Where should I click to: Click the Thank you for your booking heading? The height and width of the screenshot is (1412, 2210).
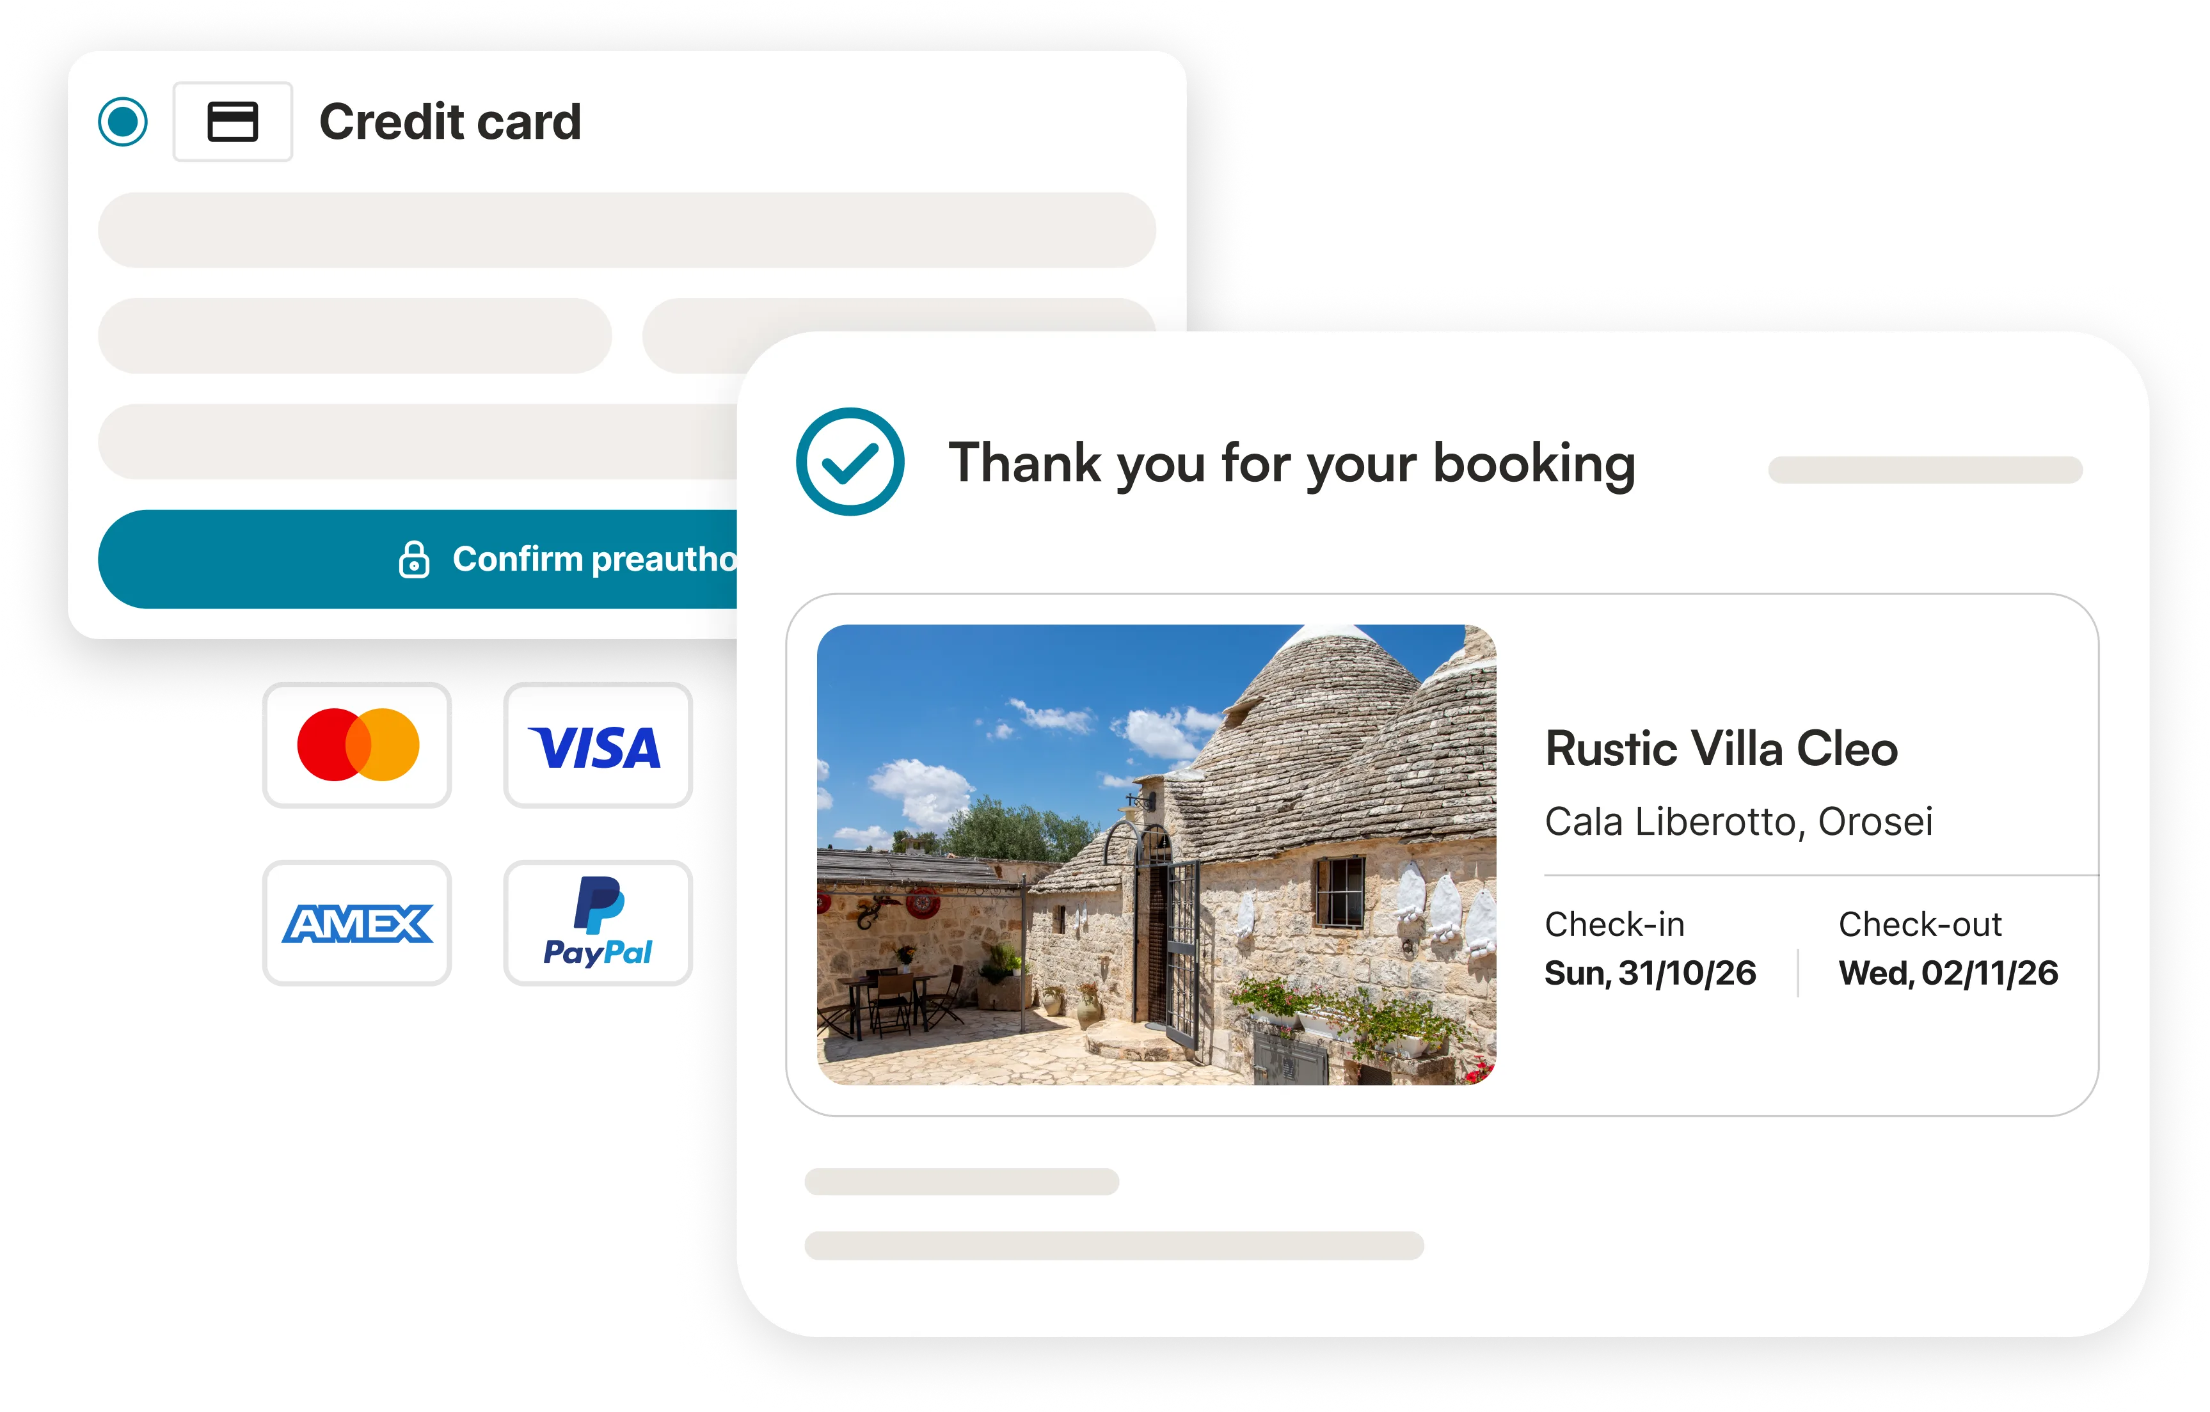pos(1292,463)
